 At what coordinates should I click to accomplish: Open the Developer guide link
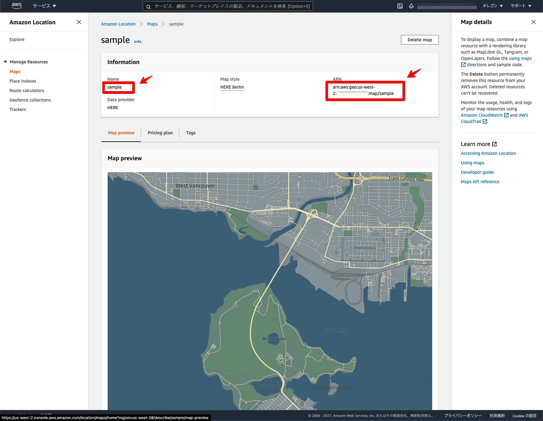click(x=477, y=172)
